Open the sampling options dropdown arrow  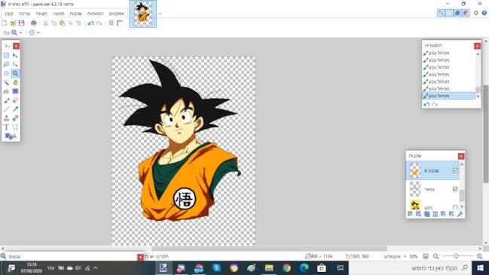point(38,32)
